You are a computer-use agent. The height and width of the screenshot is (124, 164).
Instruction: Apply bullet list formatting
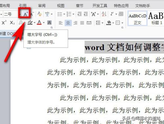tap(60, 14)
